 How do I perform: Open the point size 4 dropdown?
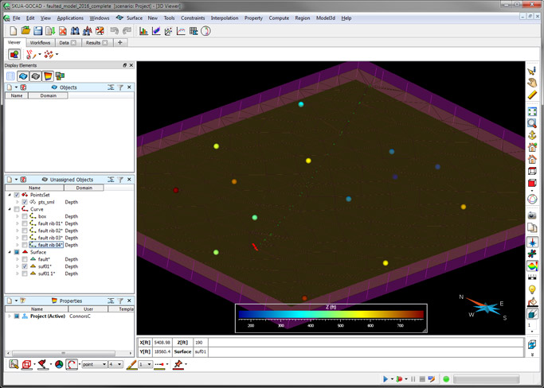click(x=115, y=364)
